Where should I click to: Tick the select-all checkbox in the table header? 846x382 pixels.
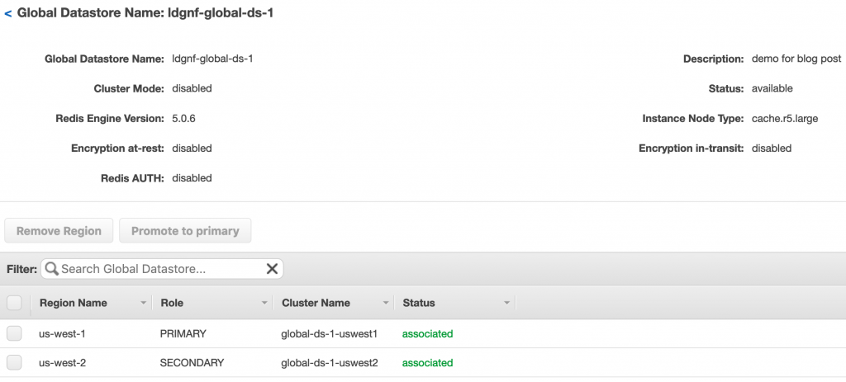[x=14, y=303]
